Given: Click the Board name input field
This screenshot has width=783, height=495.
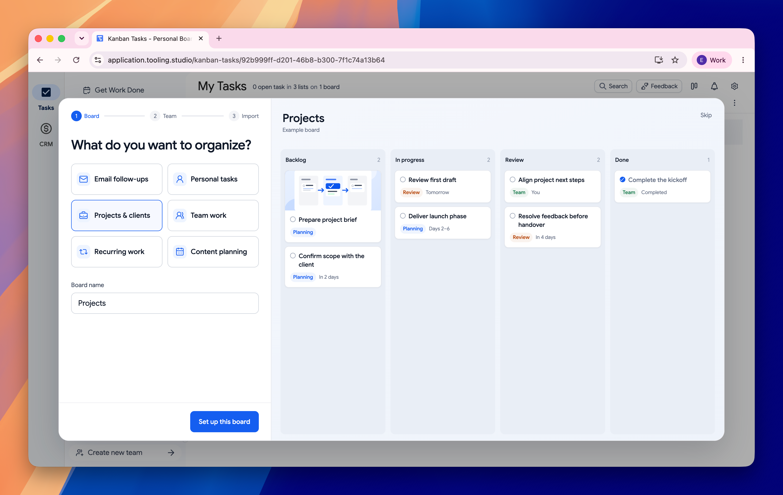Looking at the screenshot, I should coord(165,303).
